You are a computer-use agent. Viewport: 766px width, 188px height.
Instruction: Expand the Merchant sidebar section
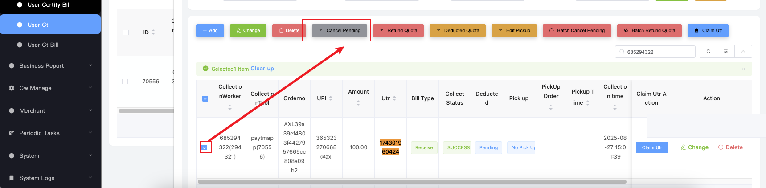(x=50, y=111)
